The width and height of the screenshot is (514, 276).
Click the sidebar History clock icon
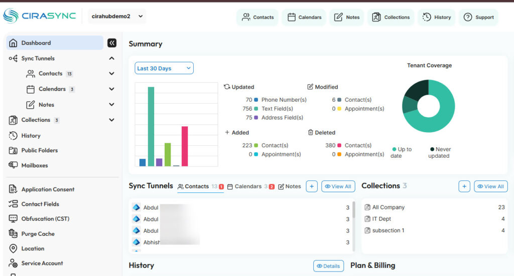pos(13,135)
